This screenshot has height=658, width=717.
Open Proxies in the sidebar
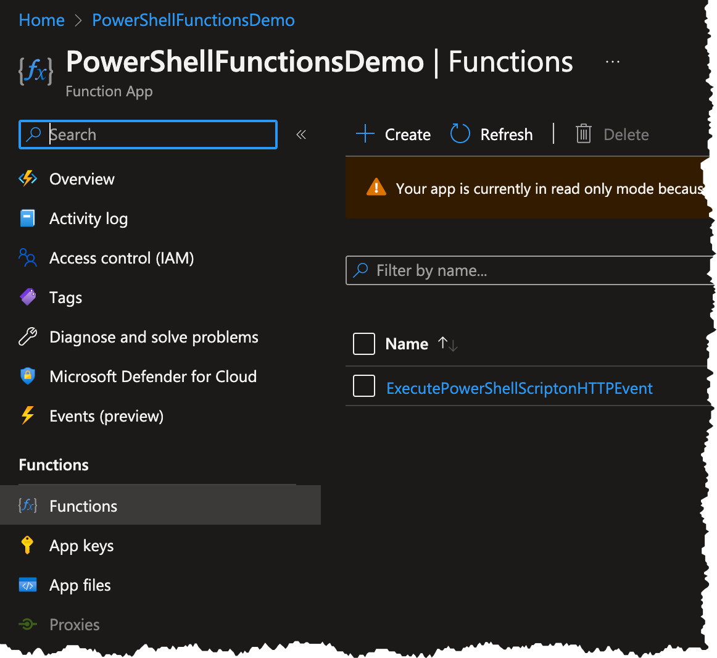point(75,625)
